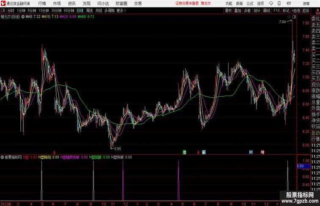Click the N型转向 indicator label
This screenshot has height=206, width=320.
49,157
